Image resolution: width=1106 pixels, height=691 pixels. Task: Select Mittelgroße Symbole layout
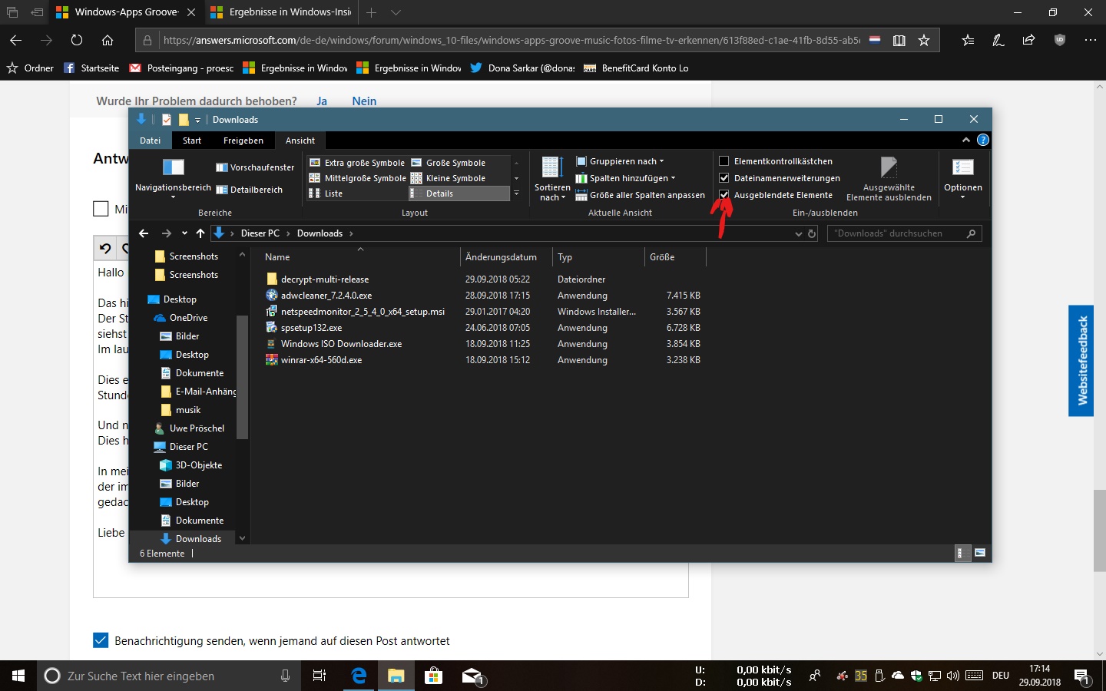pos(357,178)
